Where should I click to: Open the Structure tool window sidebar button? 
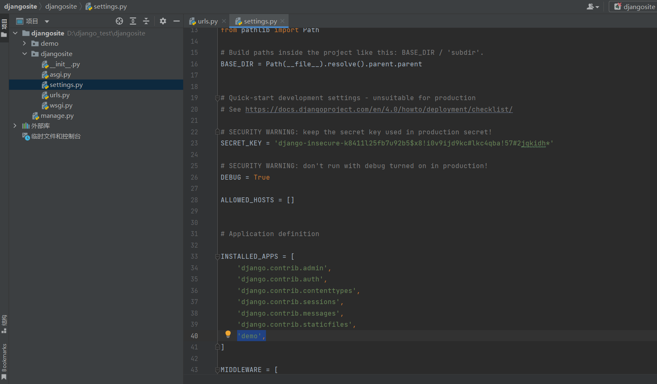pos(4,324)
